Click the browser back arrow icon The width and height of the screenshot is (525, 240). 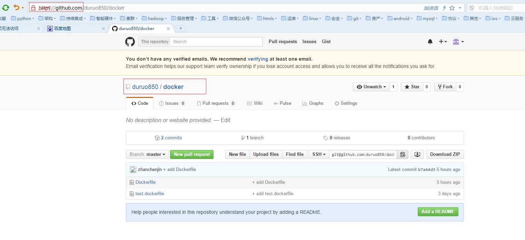[x=16, y=7]
